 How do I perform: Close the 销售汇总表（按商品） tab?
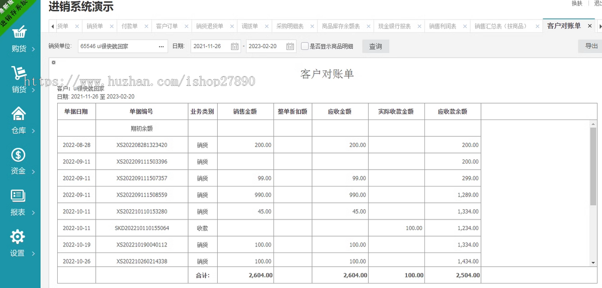[x=537, y=26]
